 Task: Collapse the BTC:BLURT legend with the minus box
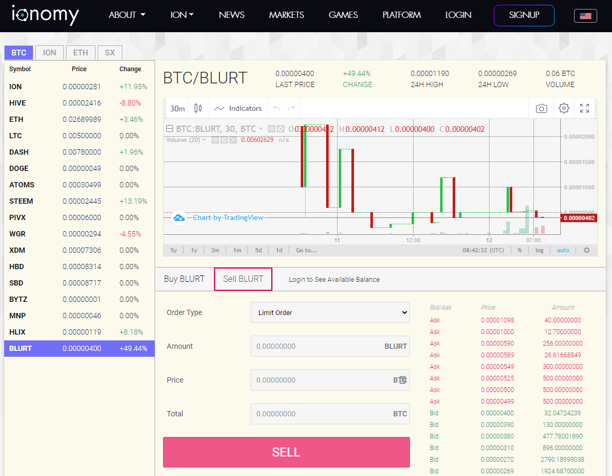point(169,128)
